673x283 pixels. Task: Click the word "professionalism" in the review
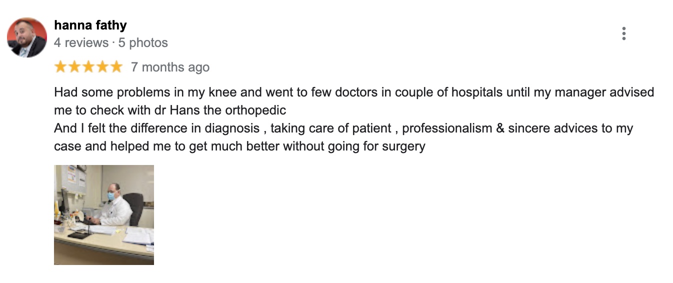[447, 129]
